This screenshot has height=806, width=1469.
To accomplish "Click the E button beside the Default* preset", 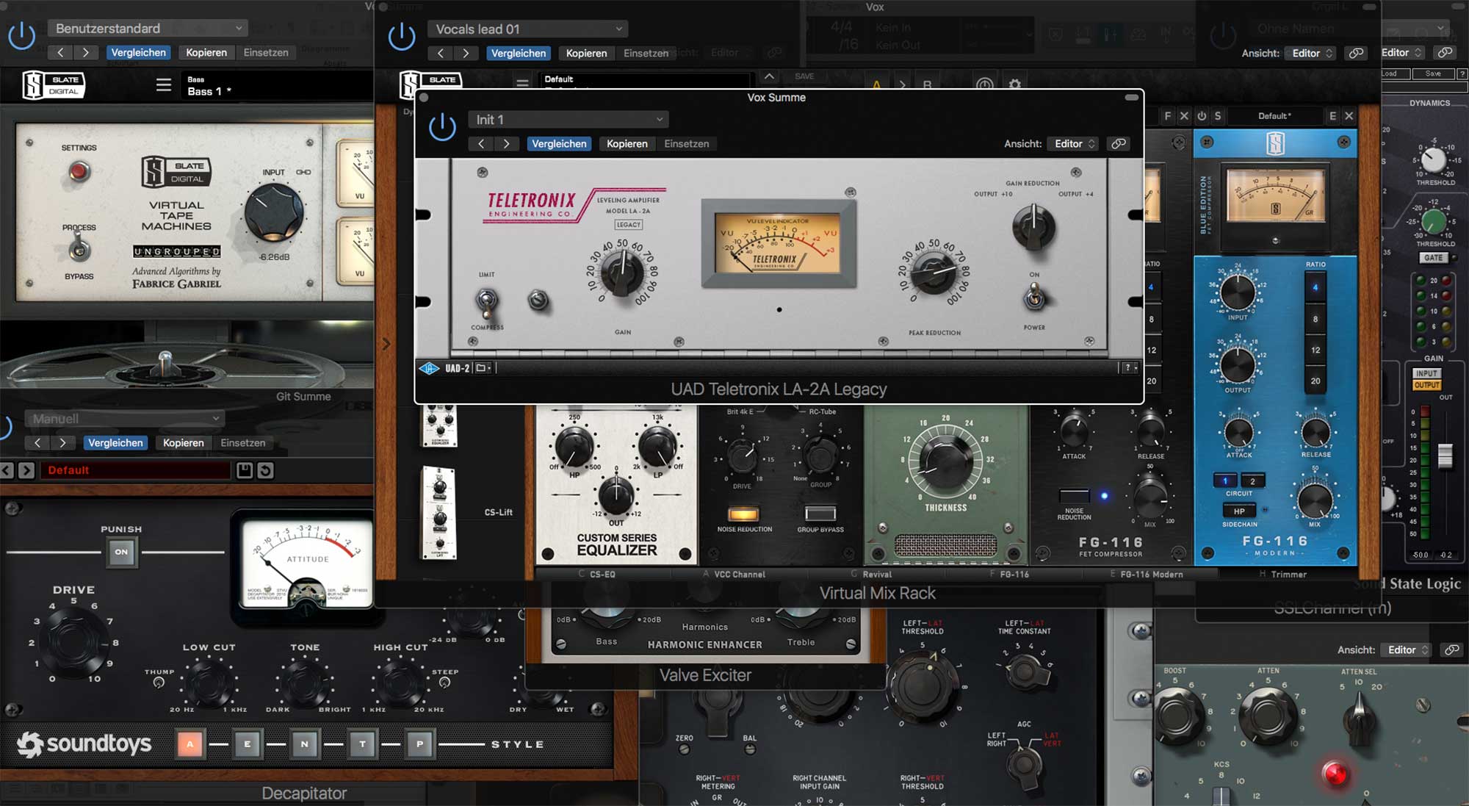I will point(1332,116).
